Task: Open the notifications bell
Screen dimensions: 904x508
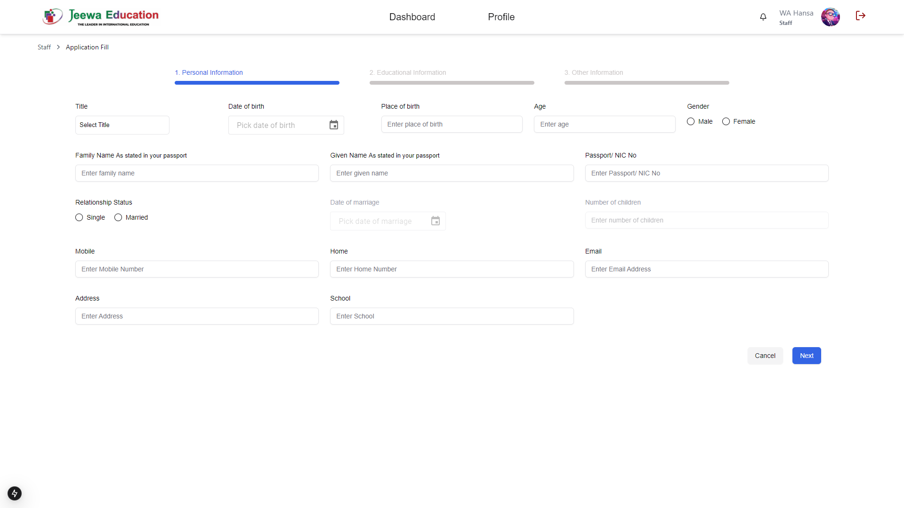Action: point(763,17)
